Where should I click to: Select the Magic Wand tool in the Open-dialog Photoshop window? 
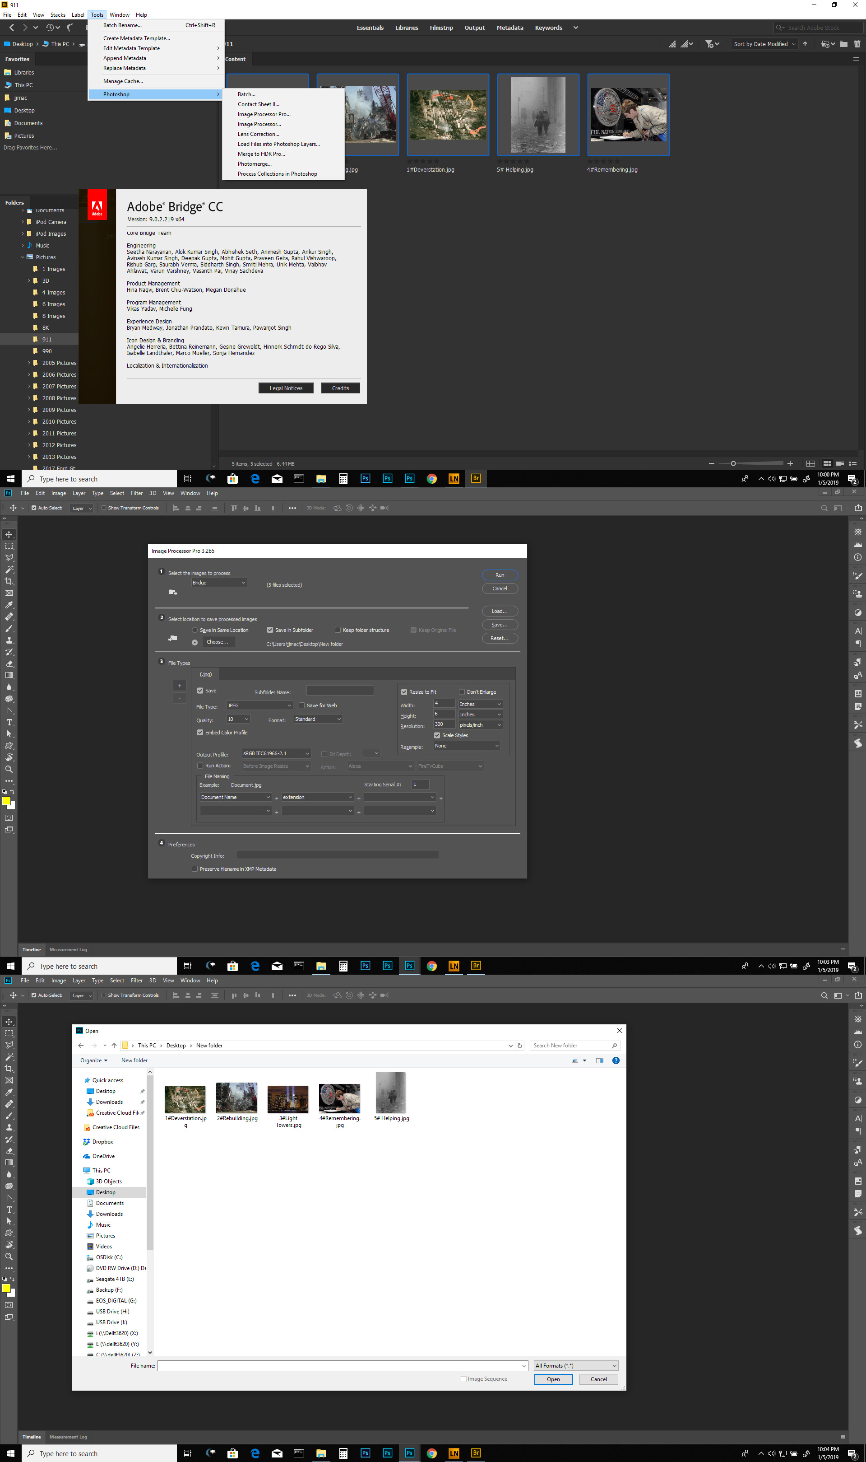9,1057
